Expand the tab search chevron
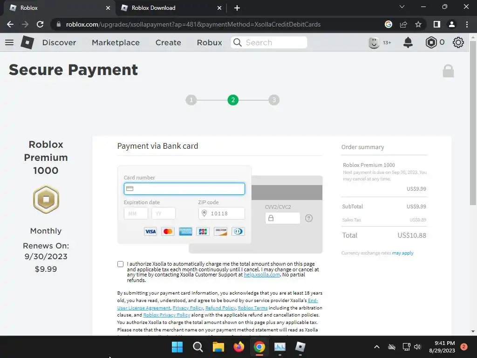The image size is (477, 358). pos(402,7)
